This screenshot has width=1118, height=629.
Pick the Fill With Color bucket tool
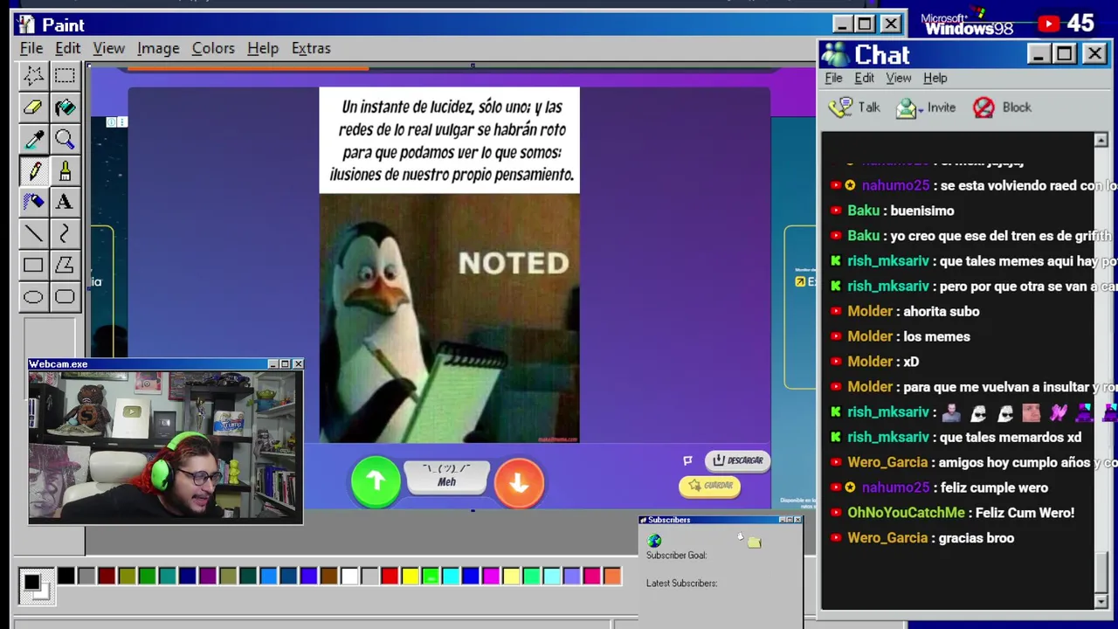(x=65, y=107)
